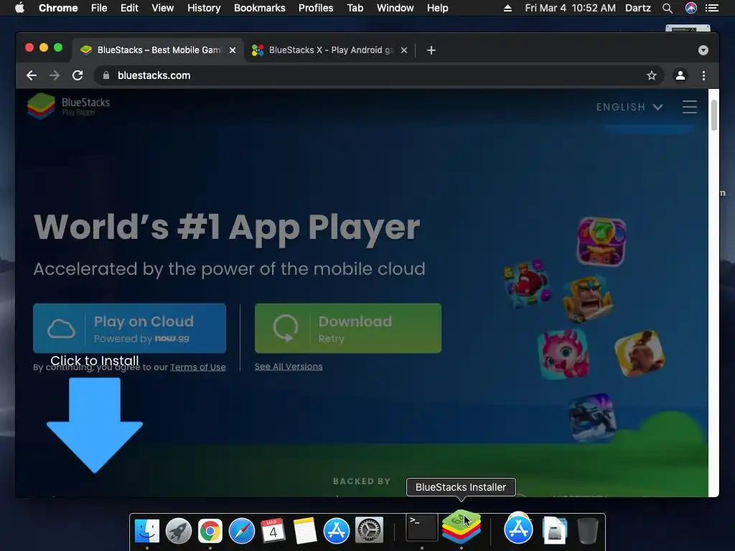Open the File menu
Screen dimensions: 735x551
(x=99, y=8)
